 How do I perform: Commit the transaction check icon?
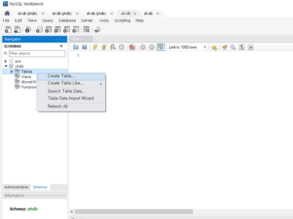click(143, 47)
